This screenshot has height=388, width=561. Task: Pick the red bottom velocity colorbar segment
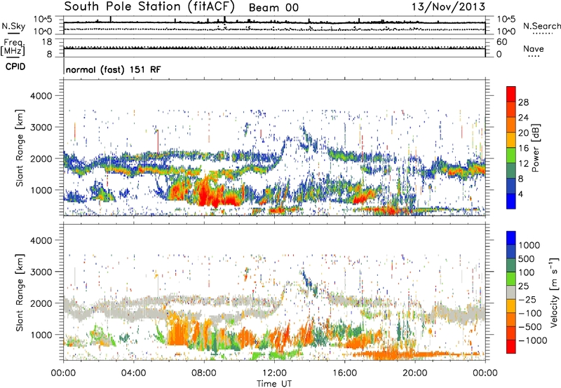point(511,347)
